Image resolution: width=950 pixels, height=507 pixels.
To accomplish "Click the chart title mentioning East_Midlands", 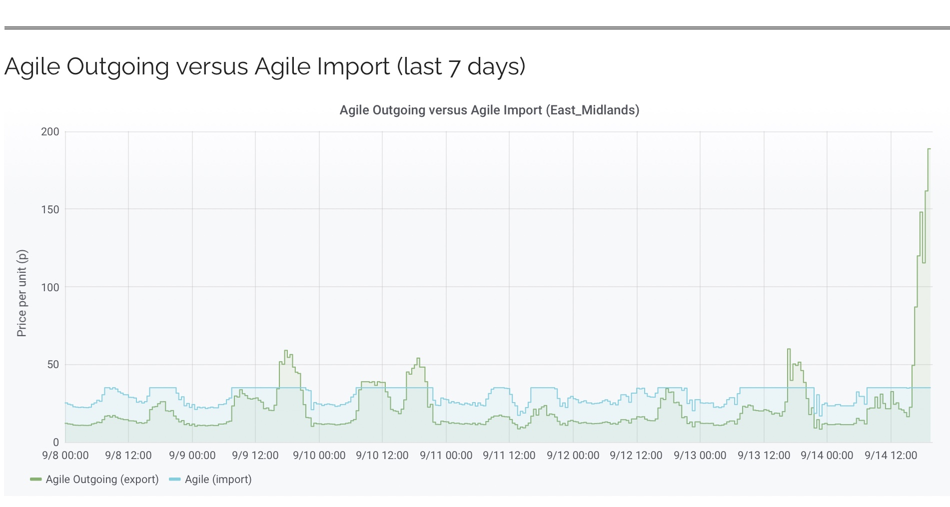I will [489, 110].
